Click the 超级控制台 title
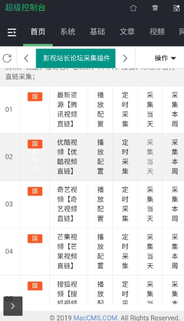The width and height of the screenshot is (184, 321). tap(25, 8)
